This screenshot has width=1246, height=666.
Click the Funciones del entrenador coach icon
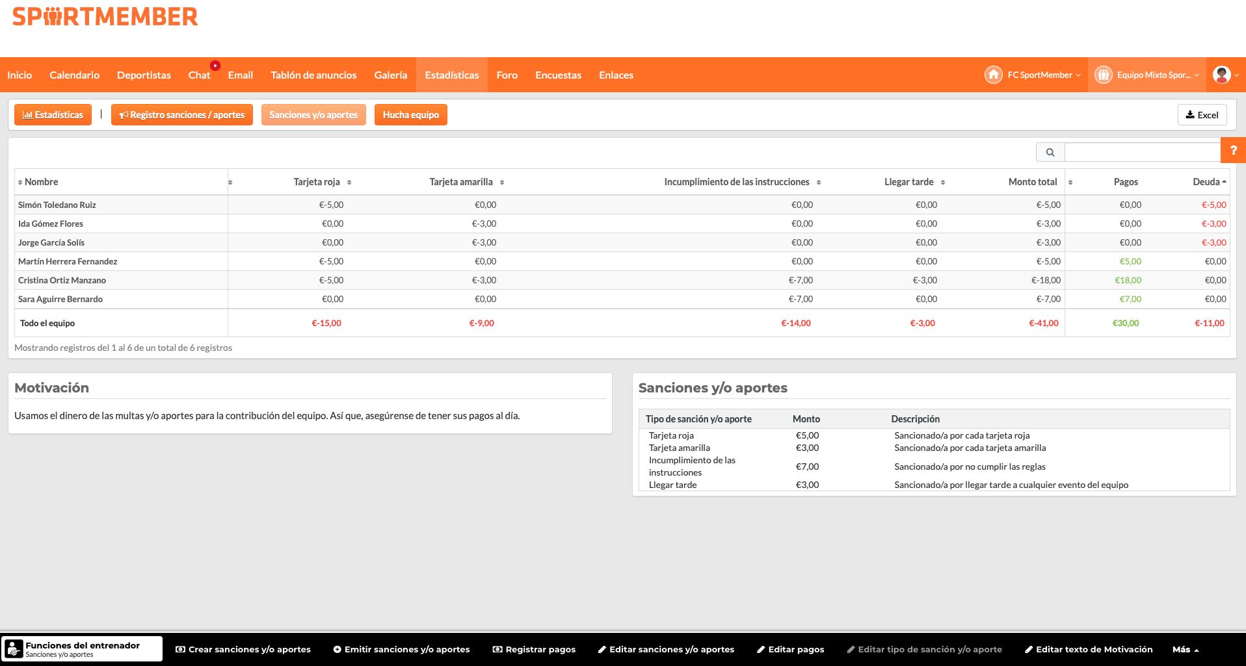(x=13, y=648)
